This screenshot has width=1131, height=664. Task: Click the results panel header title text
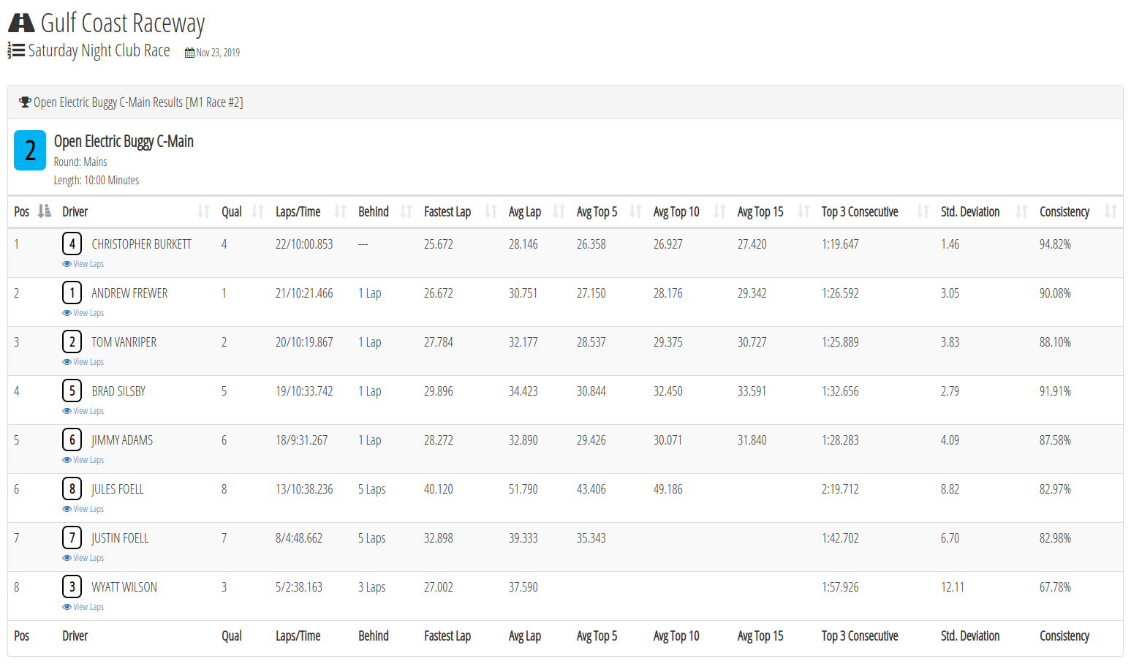[x=138, y=102]
